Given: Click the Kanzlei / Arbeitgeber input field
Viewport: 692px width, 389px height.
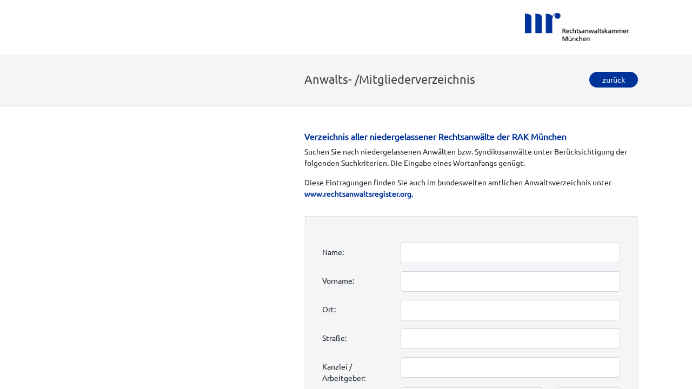Looking at the screenshot, I should (x=510, y=367).
